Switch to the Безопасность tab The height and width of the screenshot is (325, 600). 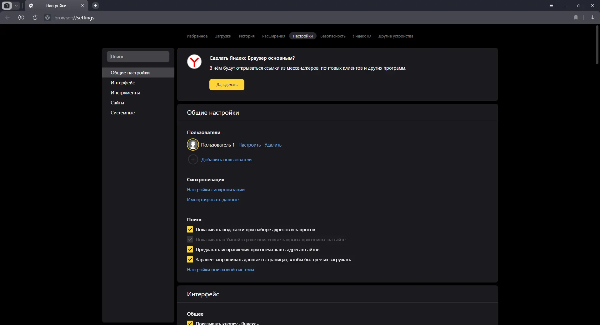[333, 36]
